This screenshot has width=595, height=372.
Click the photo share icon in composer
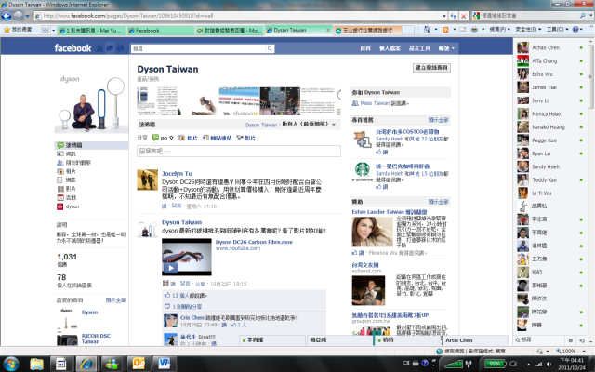pyautogui.click(x=182, y=138)
